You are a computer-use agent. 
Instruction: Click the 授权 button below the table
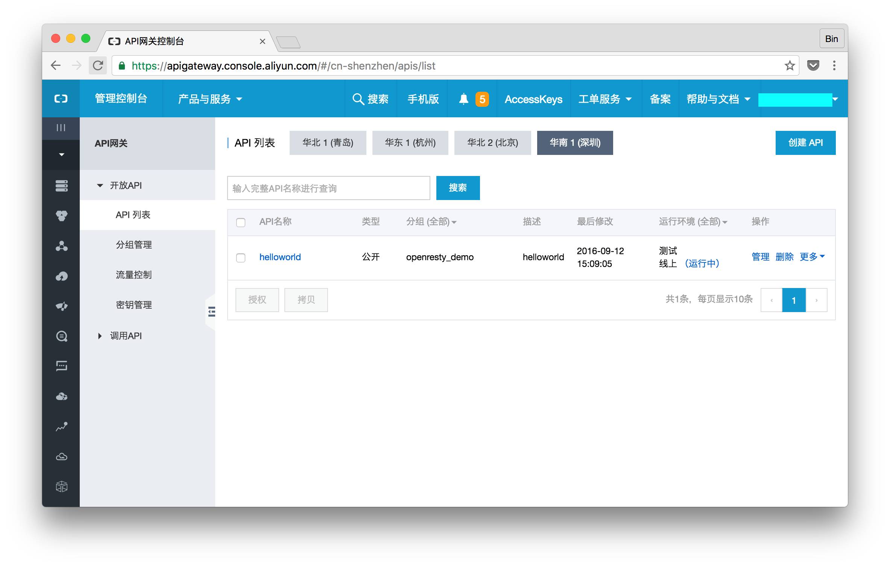coord(257,300)
